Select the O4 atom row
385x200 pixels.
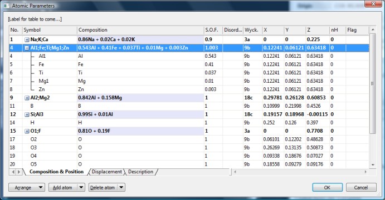click(x=189, y=156)
